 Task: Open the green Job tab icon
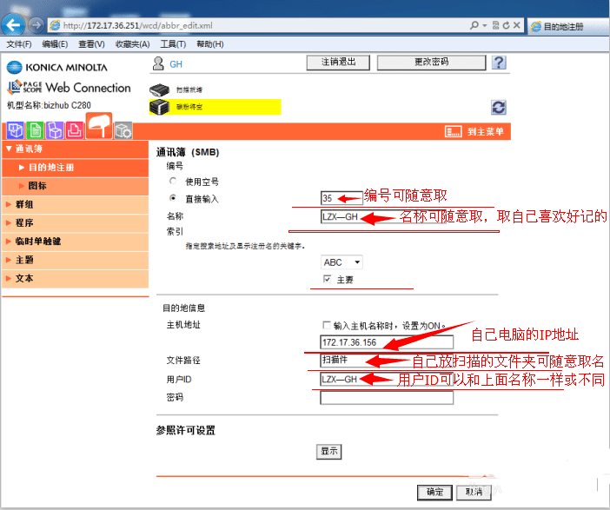35,130
